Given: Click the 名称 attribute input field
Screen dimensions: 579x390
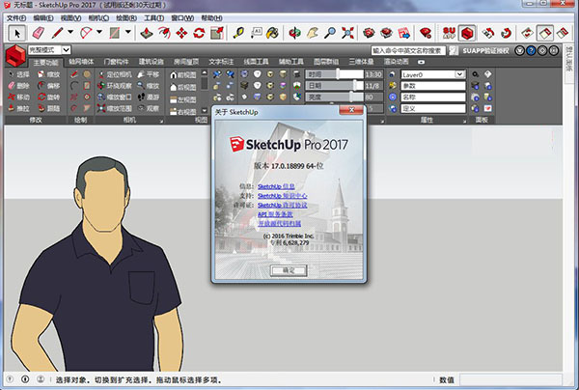Looking at the screenshot, I should point(433,97).
